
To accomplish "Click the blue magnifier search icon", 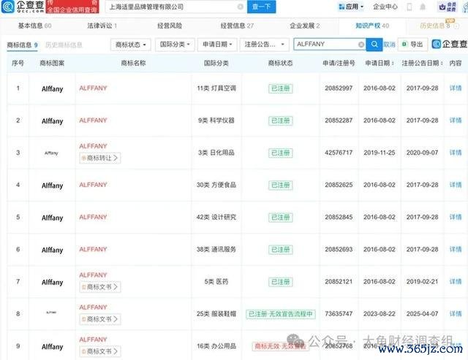I will pos(374,45).
